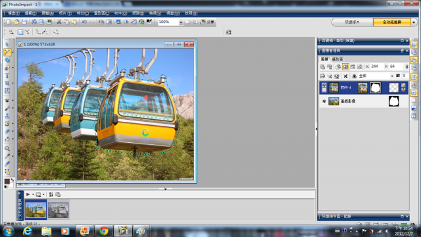Select the Zoom magnifier tool
The height and width of the screenshot is (237, 421).
(7, 148)
